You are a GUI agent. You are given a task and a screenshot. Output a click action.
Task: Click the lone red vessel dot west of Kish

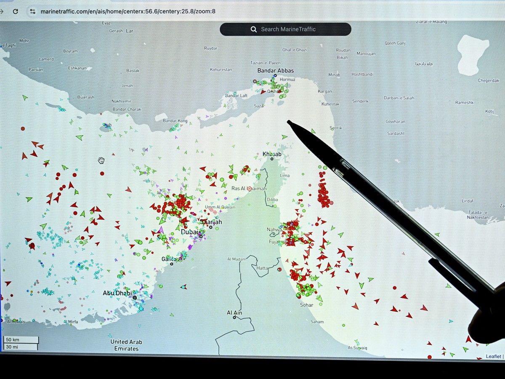(23, 128)
